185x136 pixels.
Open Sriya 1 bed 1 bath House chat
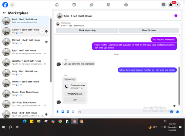coord(25,114)
